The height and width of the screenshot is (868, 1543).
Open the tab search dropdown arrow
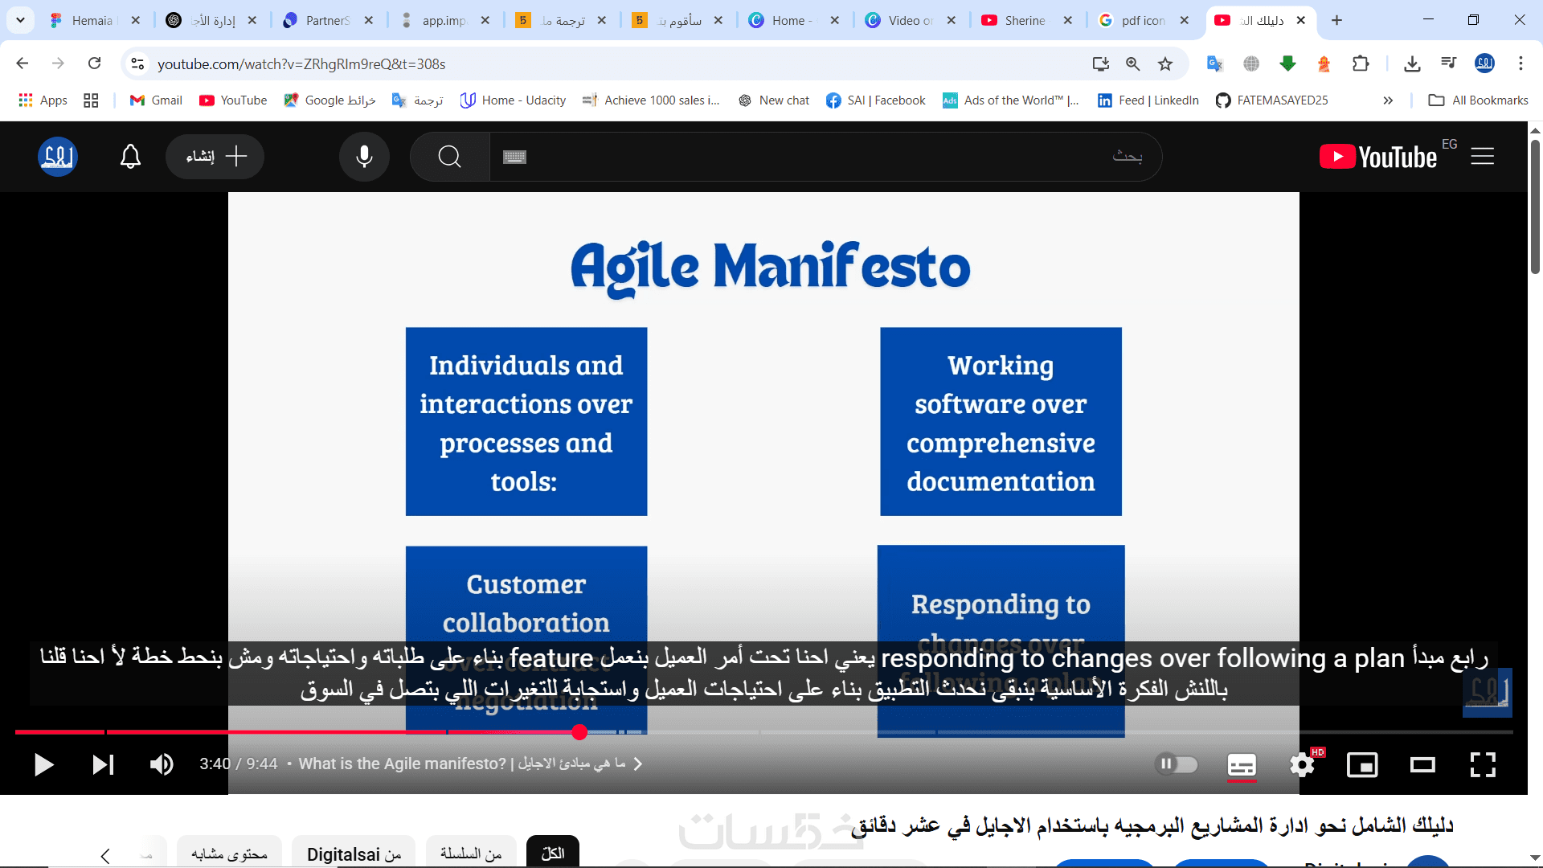[x=20, y=20]
